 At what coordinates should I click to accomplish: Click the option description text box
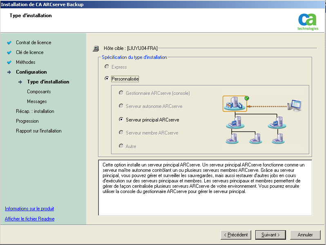pyautogui.click(x=205, y=188)
